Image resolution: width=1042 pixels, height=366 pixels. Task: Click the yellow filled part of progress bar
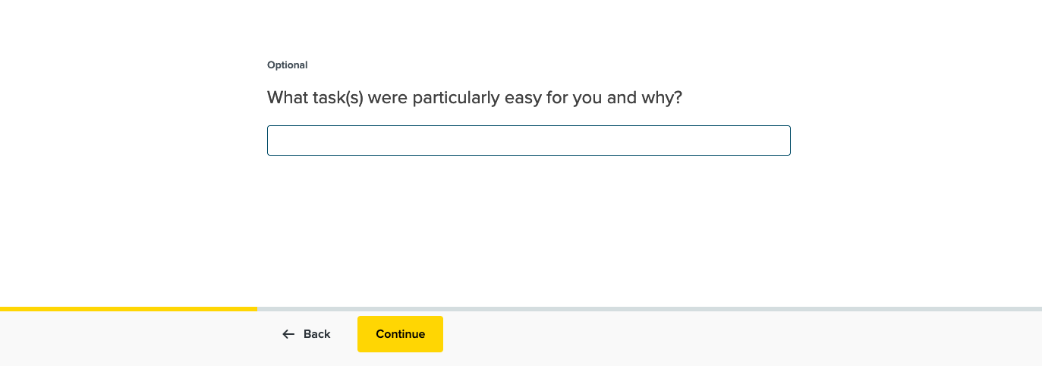[129, 309]
